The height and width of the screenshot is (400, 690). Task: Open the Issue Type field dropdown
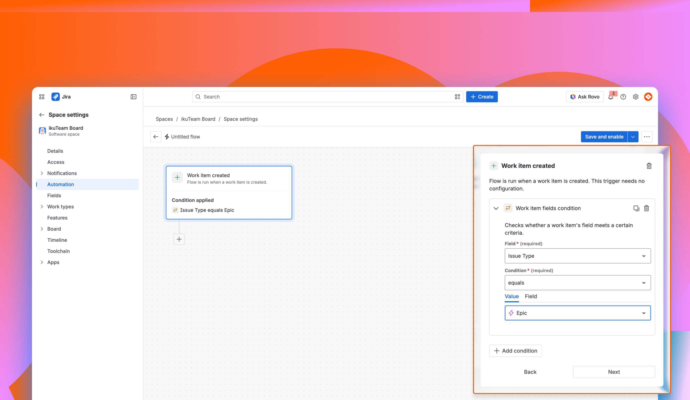[578, 256]
